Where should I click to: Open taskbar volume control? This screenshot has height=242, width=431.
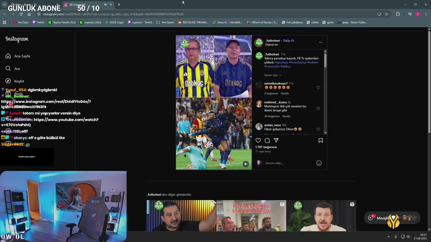[x=408, y=237]
